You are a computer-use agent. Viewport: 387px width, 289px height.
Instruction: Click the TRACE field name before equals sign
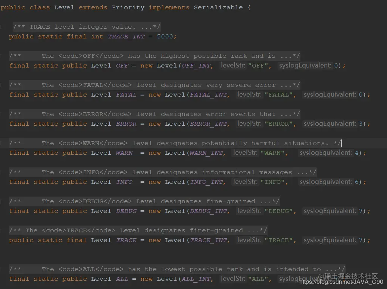pos(126,240)
